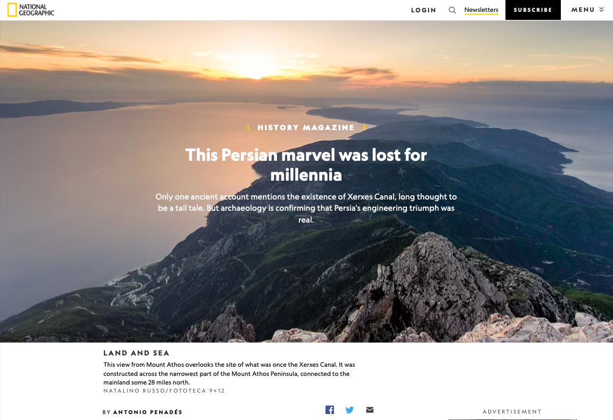Click the National Geographic yellow frame logo
This screenshot has height=420, width=613.
[x=12, y=10]
